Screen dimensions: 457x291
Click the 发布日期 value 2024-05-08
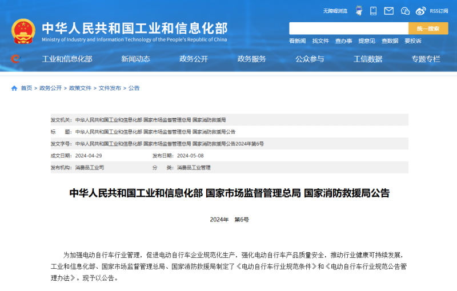190,156
